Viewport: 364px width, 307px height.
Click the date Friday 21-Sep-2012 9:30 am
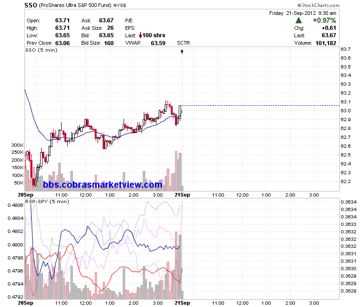(x=303, y=13)
